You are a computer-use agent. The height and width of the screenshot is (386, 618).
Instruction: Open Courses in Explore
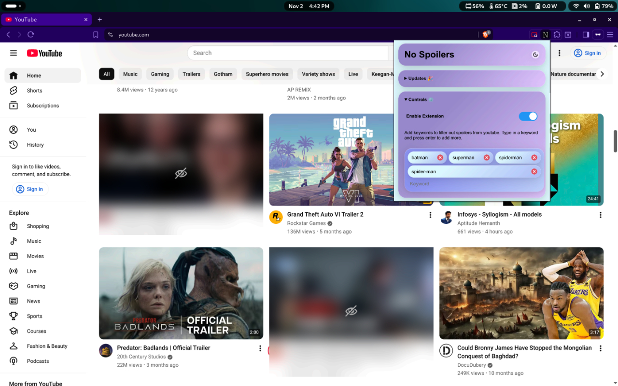[x=43, y=331]
